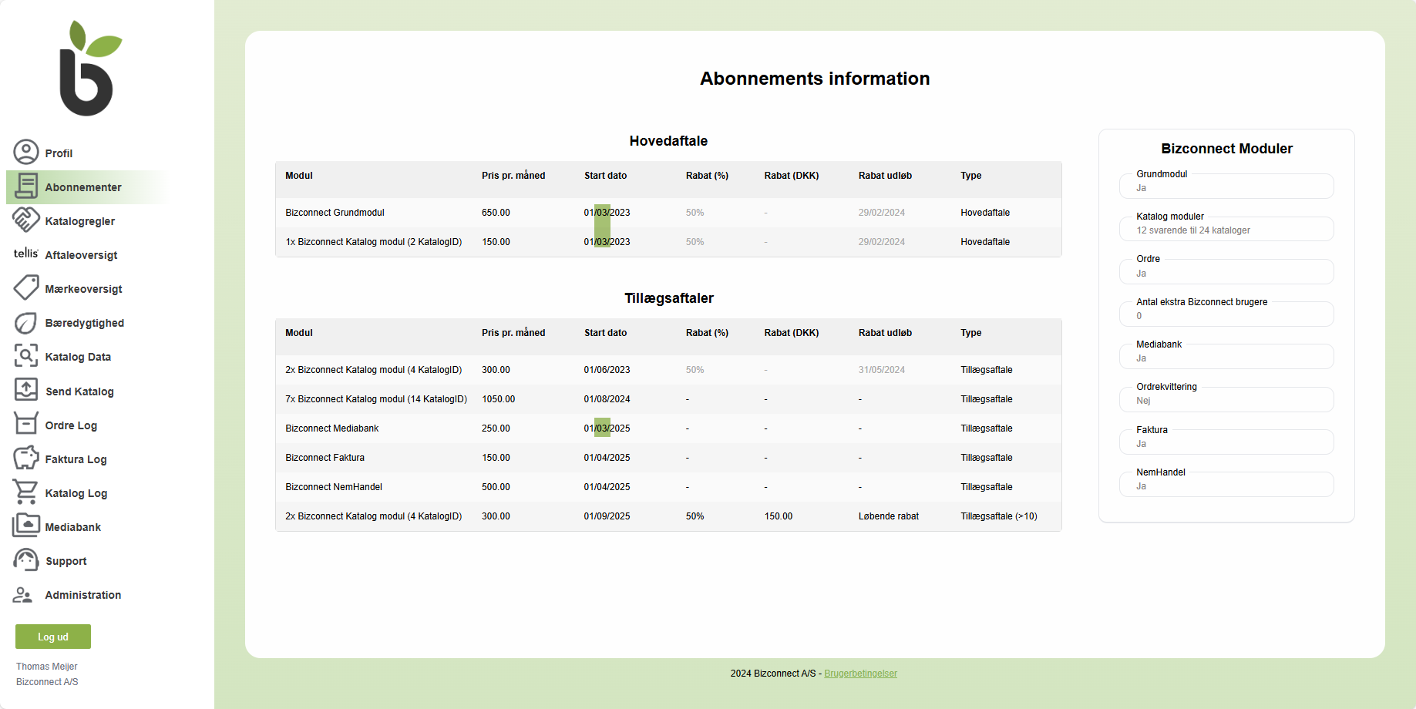1416x709 pixels.
Task: Click the Abonnements information page title
Action: [x=815, y=79]
